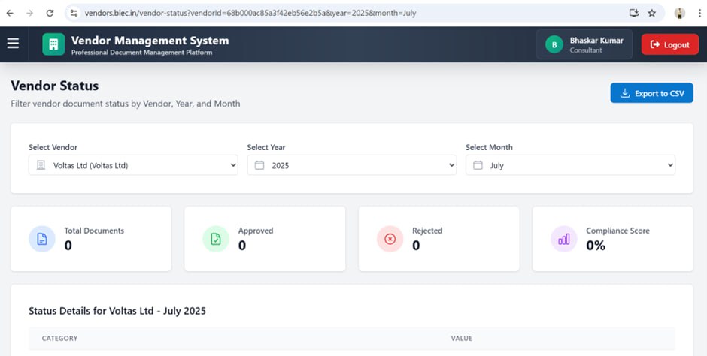707x356 pixels.
Task: Click the Rejected label
Action: click(427, 231)
